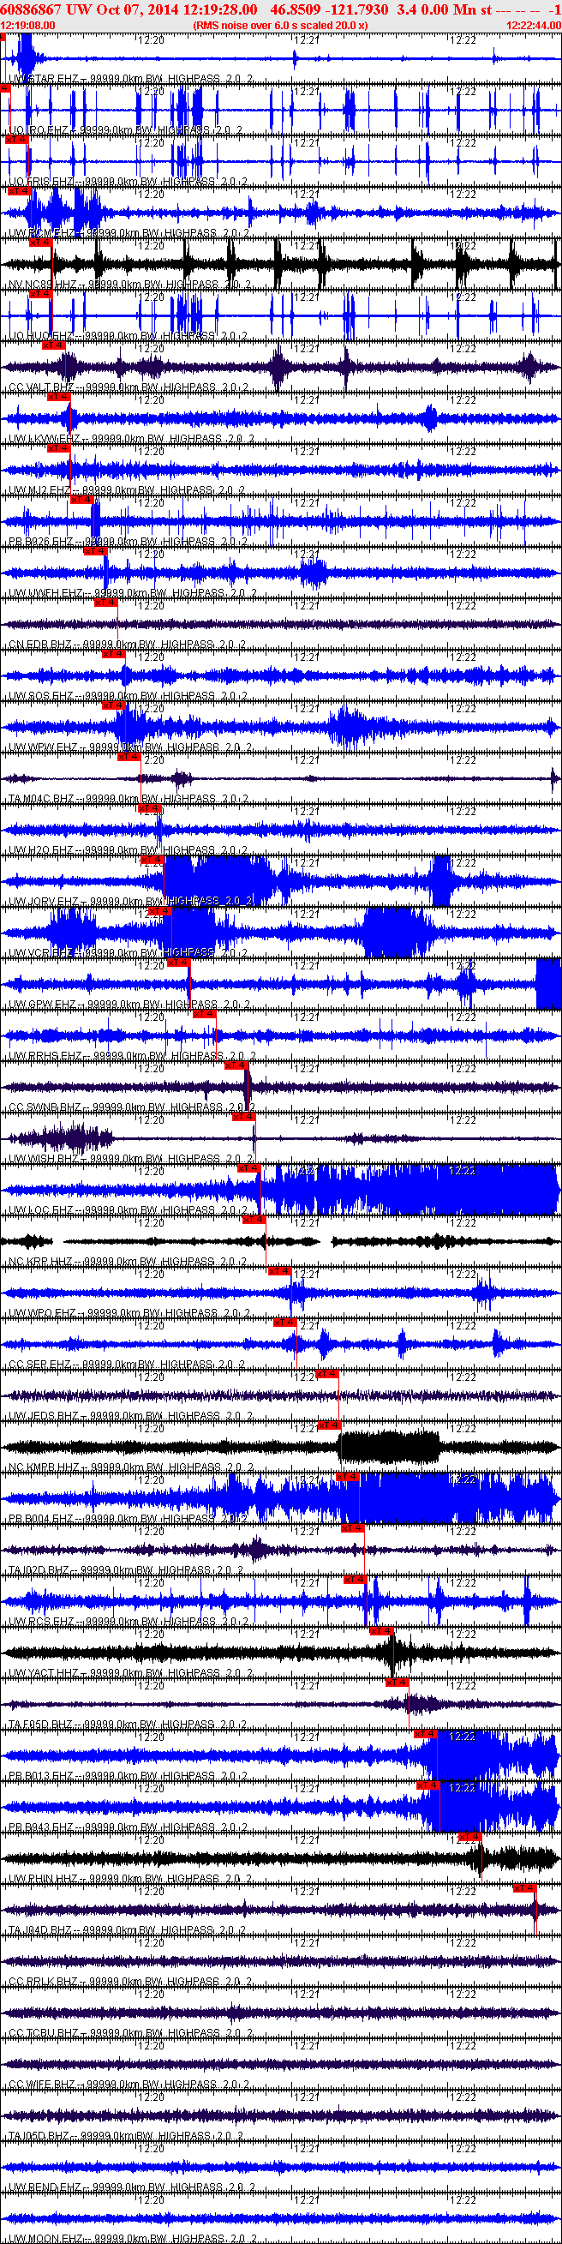The image size is (562, 2244).
Task: Select the PB B926 EHZ station label
Action: (x=129, y=542)
